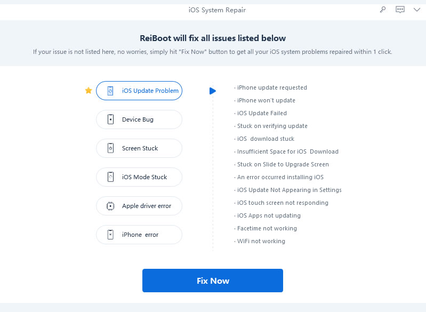426x312 pixels.
Task: Click the Fix Now button
Action: click(213, 281)
